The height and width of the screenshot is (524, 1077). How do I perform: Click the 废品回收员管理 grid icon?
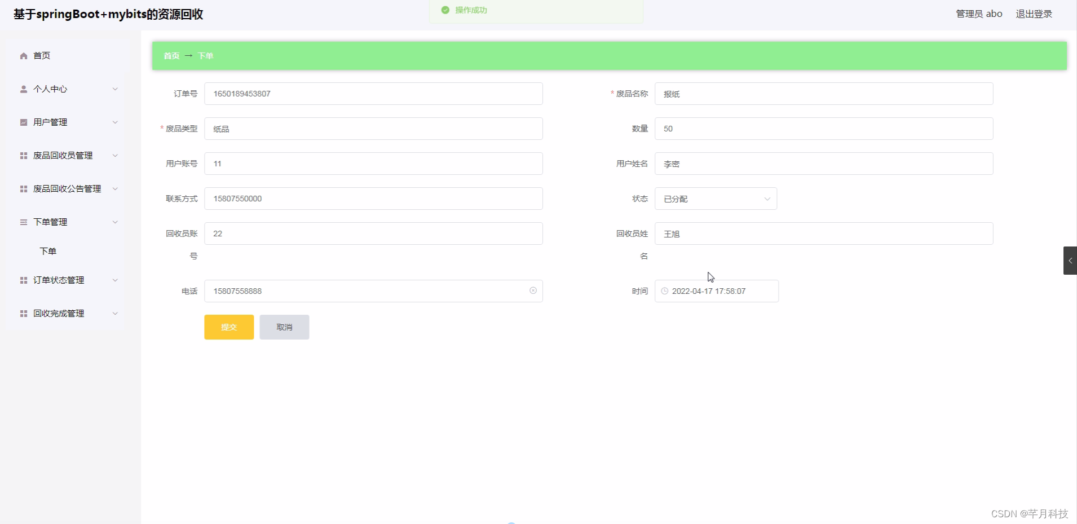pyautogui.click(x=23, y=155)
